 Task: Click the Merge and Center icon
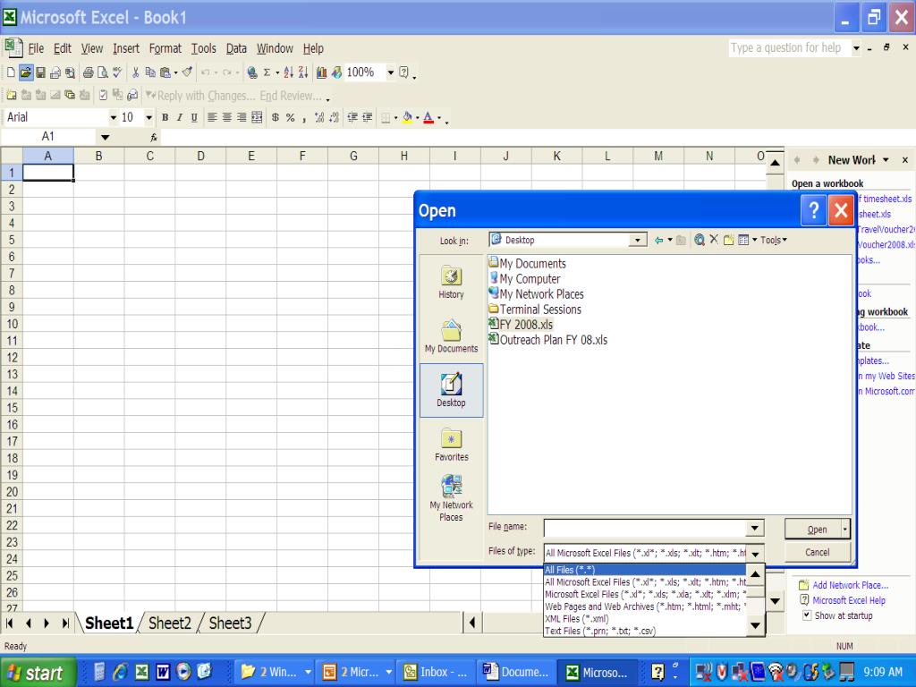(257, 117)
